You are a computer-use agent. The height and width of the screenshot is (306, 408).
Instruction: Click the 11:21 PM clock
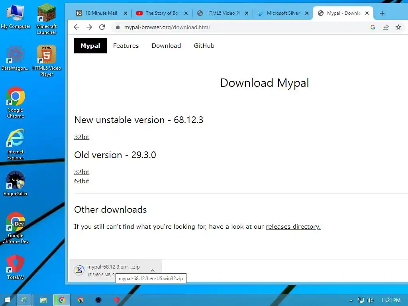pyautogui.click(x=391, y=300)
